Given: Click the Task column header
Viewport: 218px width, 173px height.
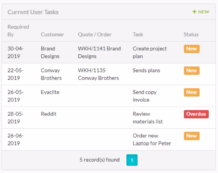Looking at the screenshot, I should click(138, 34).
